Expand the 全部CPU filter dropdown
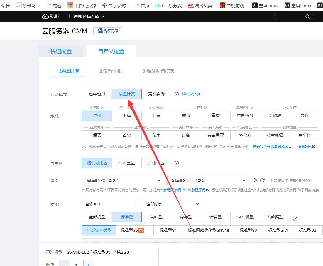 click(111, 204)
